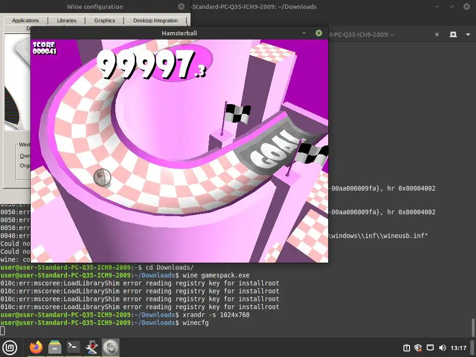Switch to the Applications tab in Wine configuration

pyautogui.click(x=26, y=20)
